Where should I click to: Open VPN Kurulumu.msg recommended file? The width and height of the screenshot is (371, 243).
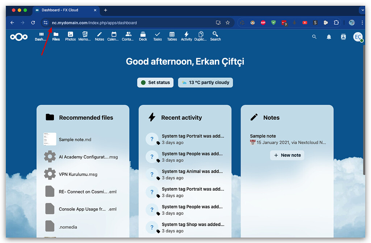click(x=78, y=174)
